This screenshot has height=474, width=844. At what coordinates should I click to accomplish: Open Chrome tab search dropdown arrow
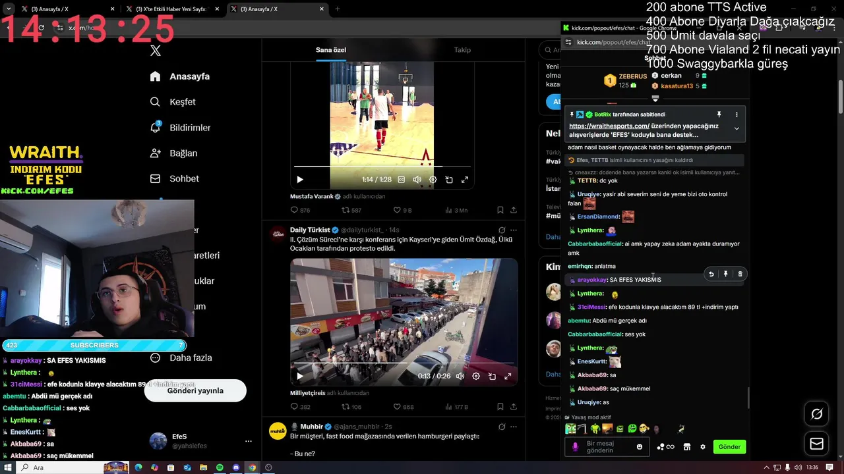tap(9, 9)
